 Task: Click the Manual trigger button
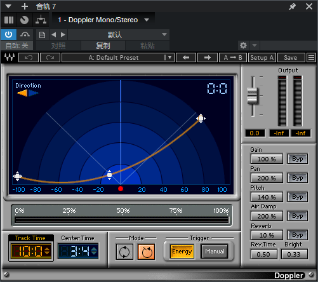pos(215,252)
